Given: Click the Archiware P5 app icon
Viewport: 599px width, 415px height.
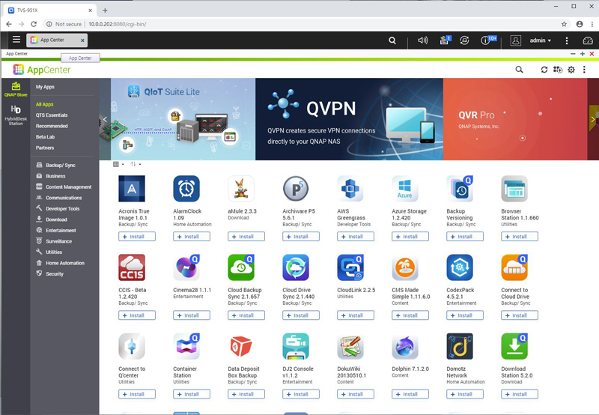Looking at the screenshot, I should pos(296,188).
